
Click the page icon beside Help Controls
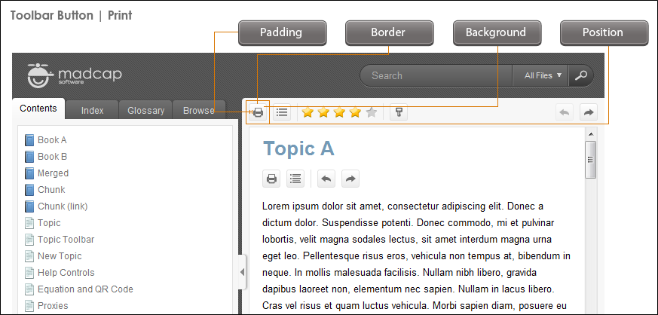[29, 273]
